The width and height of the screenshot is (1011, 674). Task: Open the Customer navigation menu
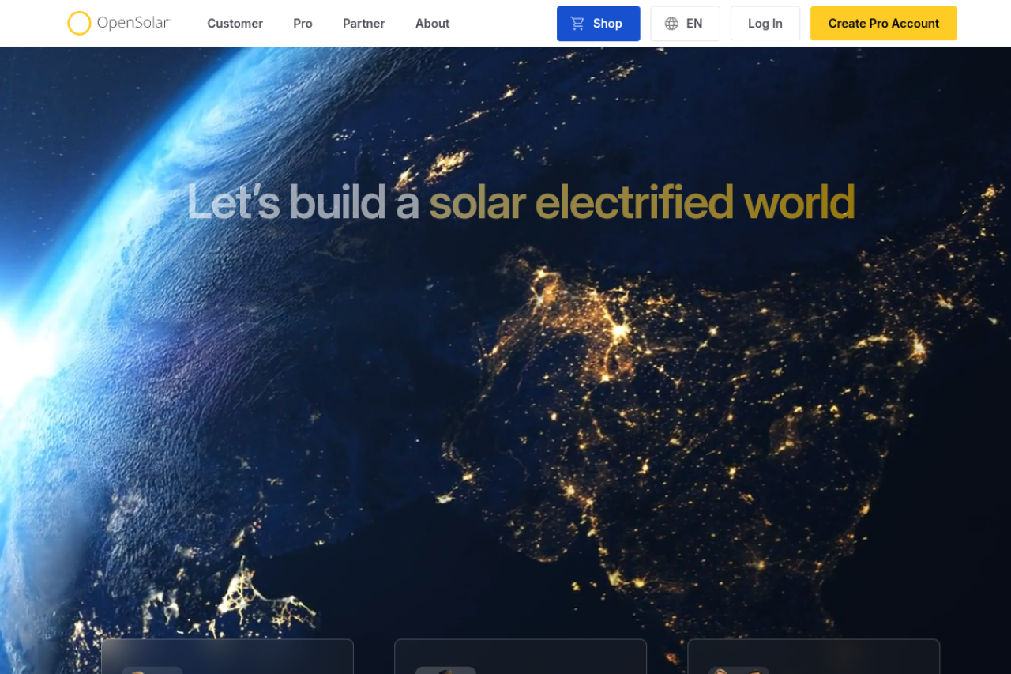235,24
